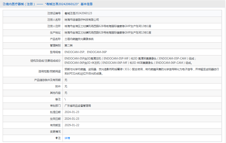226x143 pixels.
Task: Click the document icon beside the page title
Action: point(4,4)
